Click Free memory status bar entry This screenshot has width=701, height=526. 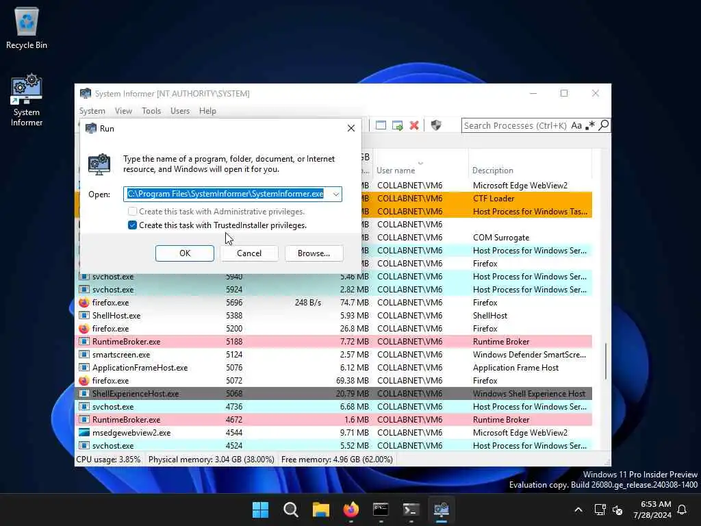coord(337,460)
